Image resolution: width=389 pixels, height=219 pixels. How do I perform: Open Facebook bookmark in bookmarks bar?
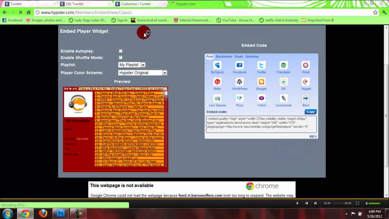(12, 20)
